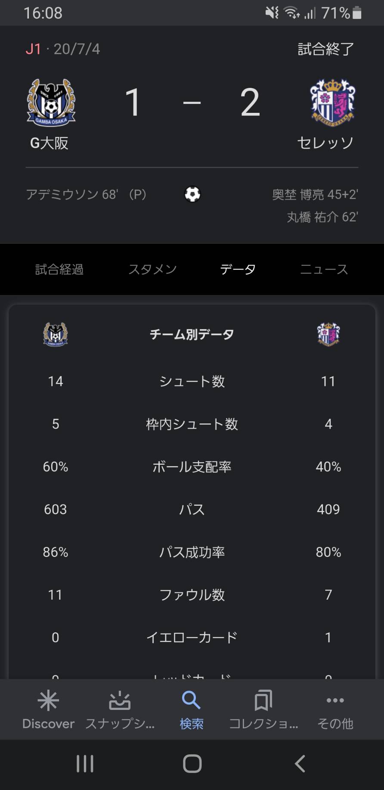The height and width of the screenshot is (790, 384).
Task: Tap the J1 league link
Action: click(33, 49)
